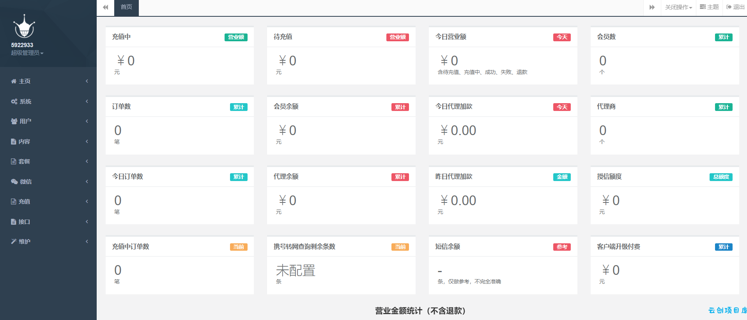Click the red 营业额 badge on 待充值 card

[398, 37]
